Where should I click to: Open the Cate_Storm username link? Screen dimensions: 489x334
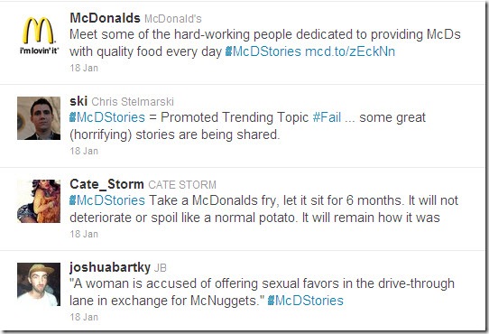tap(106, 184)
